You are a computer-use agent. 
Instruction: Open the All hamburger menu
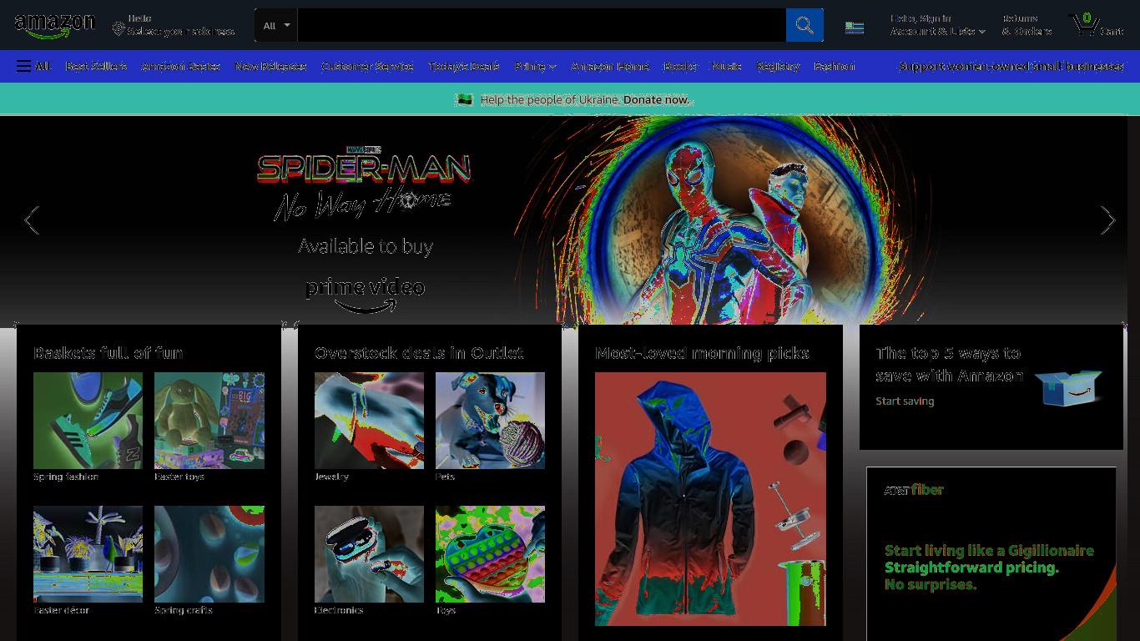coord(33,66)
